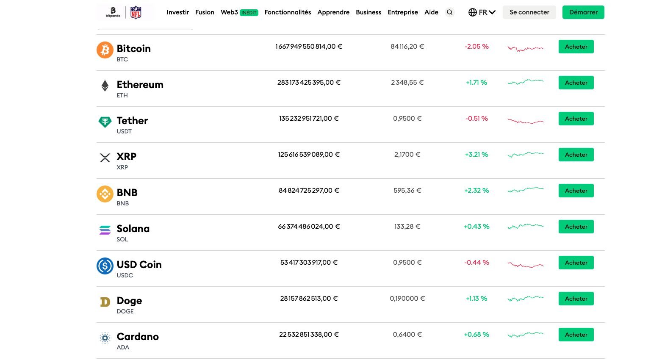Open the Aide menu

tap(431, 12)
